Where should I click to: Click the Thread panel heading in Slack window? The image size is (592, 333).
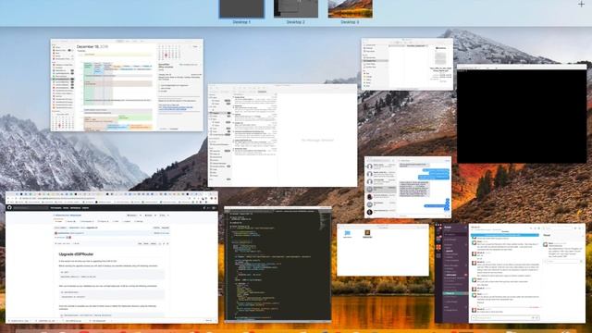point(547,235)
